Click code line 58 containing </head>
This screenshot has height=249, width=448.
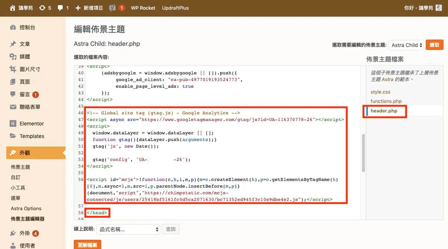tap(97, 213)
